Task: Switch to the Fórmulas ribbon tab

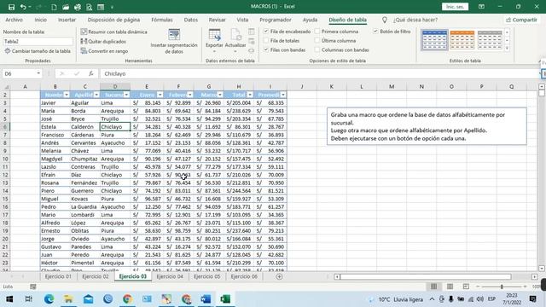Action: click(162, 20)
